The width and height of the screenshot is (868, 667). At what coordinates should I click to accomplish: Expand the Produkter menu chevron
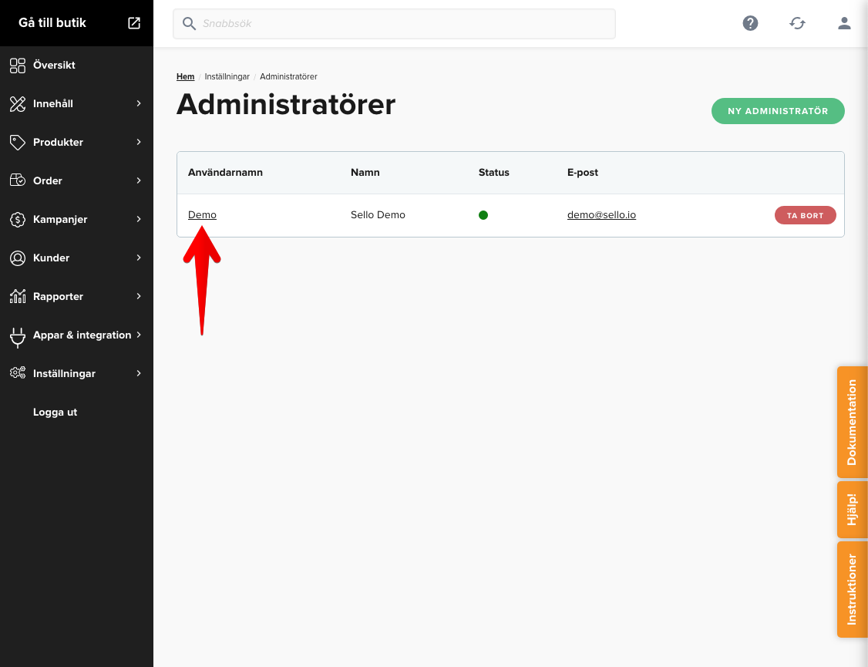(139, 142)
